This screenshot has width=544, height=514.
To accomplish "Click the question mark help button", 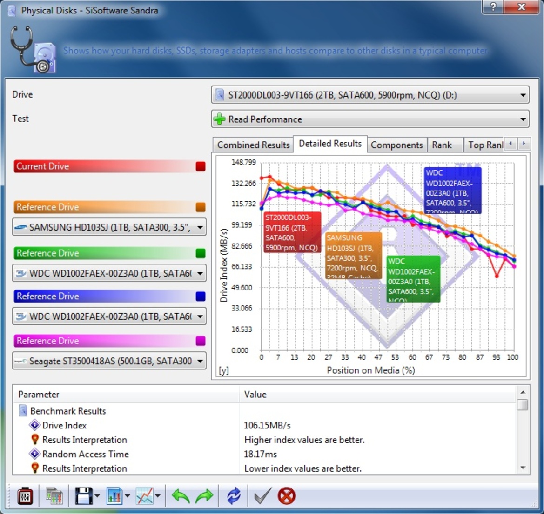I will (493, 7).
